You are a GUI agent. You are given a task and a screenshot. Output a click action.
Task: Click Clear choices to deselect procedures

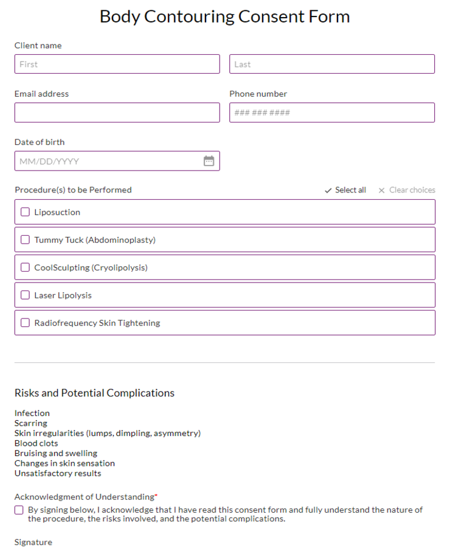click(x=410, y=190)
